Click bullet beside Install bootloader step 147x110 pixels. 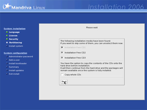pyautogui.click(x=7, y=63)
